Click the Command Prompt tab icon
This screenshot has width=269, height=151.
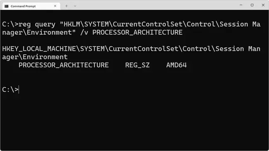[7, 6]
